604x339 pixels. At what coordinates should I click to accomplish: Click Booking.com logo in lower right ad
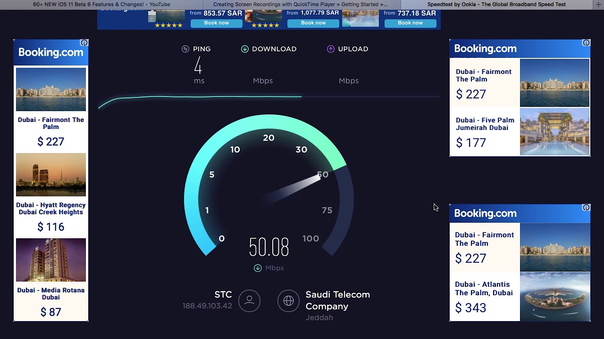(485, 214)
